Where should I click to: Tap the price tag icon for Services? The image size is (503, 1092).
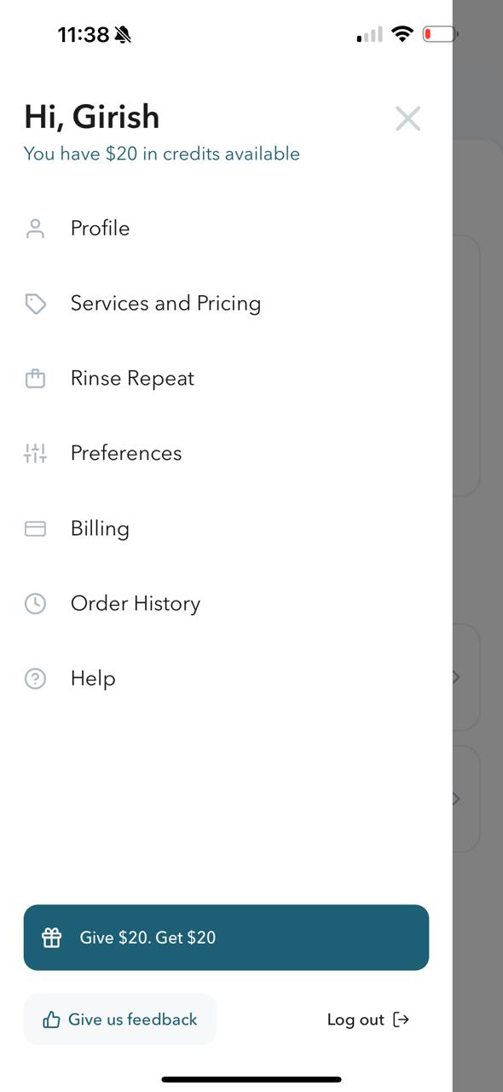35,304
